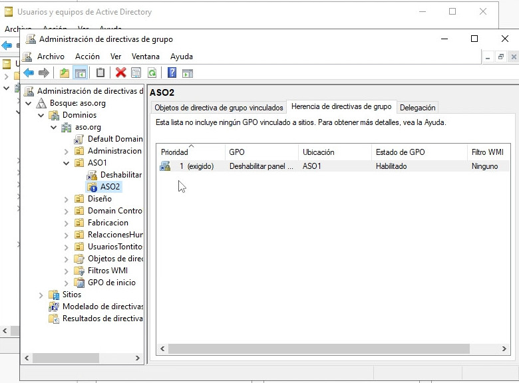Click the red X delete icon
The height and width of the screenshot is (383, 519).
[x=120, y=73]
